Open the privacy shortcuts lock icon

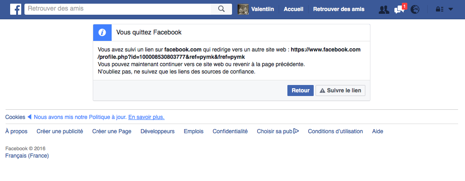coord(439,10)
